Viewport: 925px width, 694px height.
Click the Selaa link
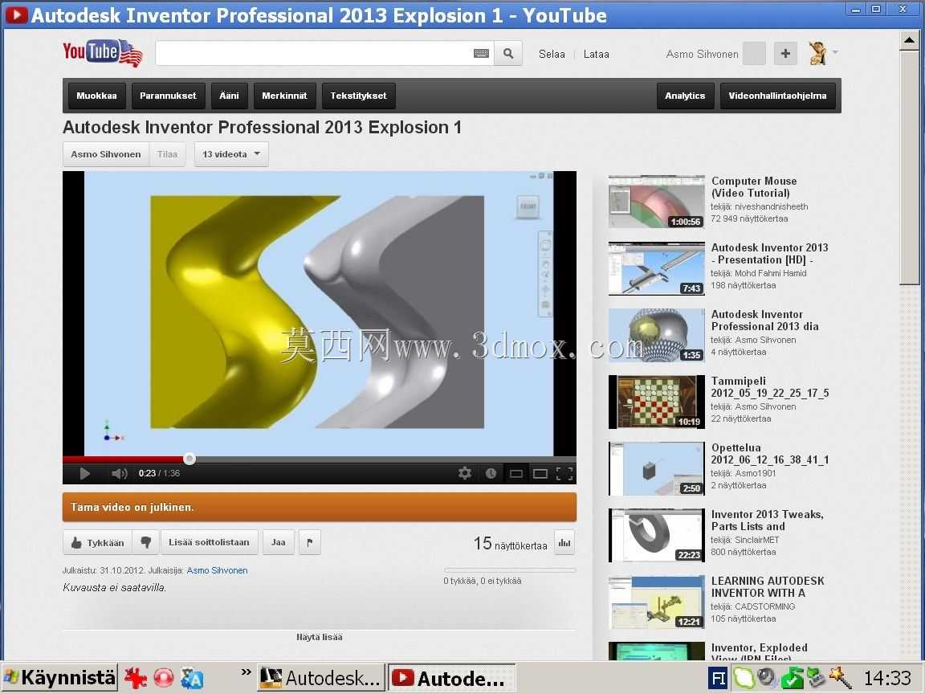[x=552, y=54]
